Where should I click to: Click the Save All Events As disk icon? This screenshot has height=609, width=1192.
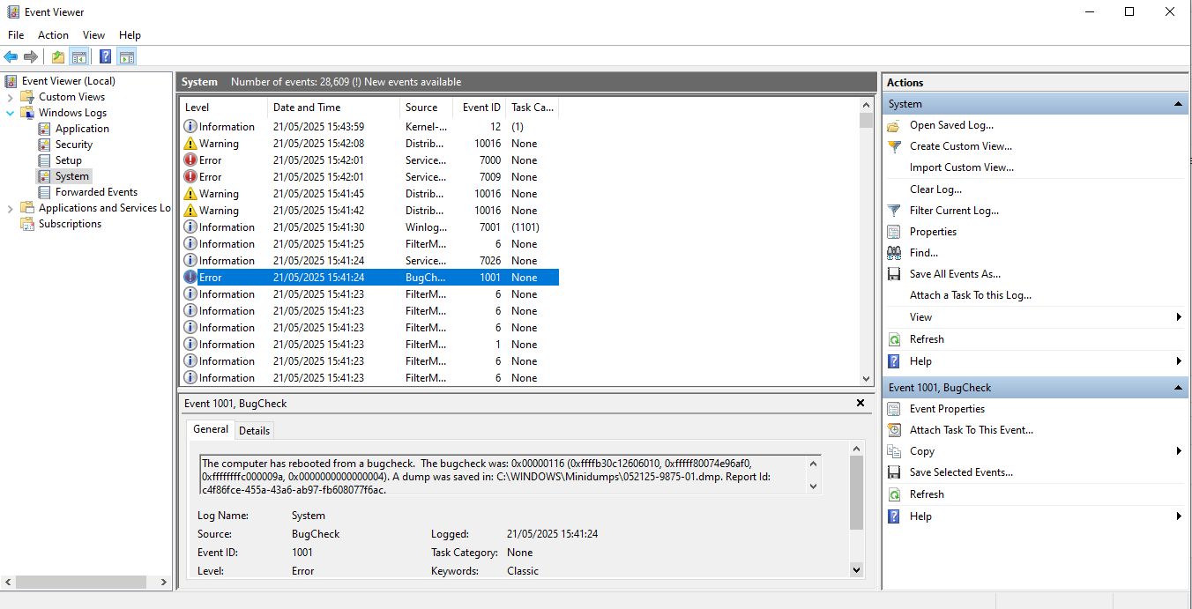(894, 274)
